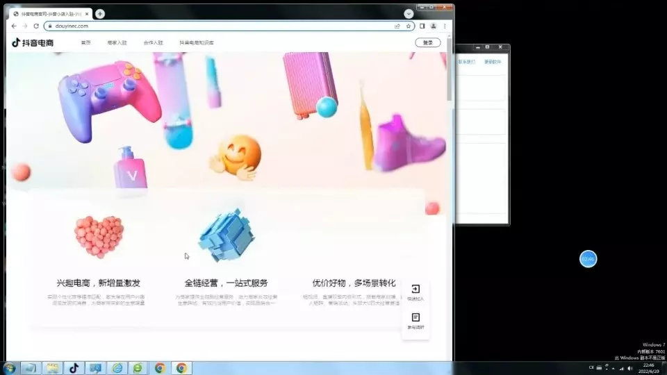
Task: Open the Chrome profile avatar icon
Action: (x=434, y=26)
